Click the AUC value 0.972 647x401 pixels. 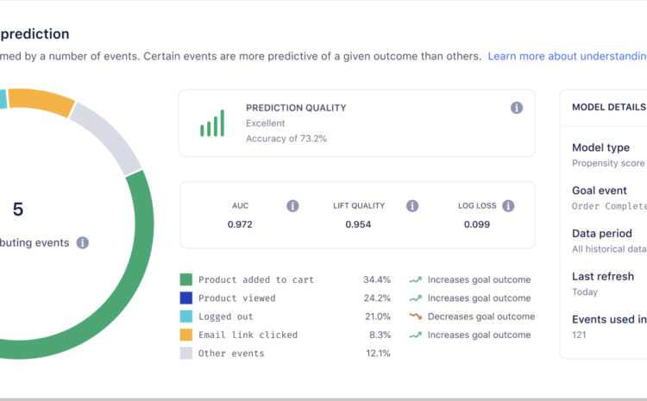click(240, 224)
